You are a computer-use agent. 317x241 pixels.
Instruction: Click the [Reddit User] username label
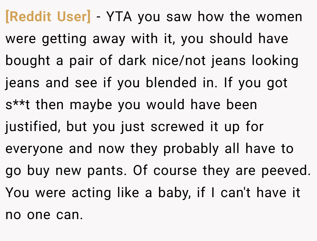coord(48,17)
